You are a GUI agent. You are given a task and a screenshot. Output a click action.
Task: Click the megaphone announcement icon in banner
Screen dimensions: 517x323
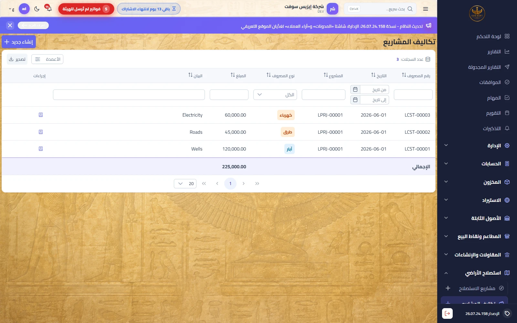pyautogui.click(x=429, y=26)
